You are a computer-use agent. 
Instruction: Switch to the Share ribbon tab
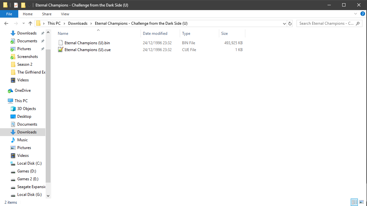pyautogui.click(x=47, y=14)
